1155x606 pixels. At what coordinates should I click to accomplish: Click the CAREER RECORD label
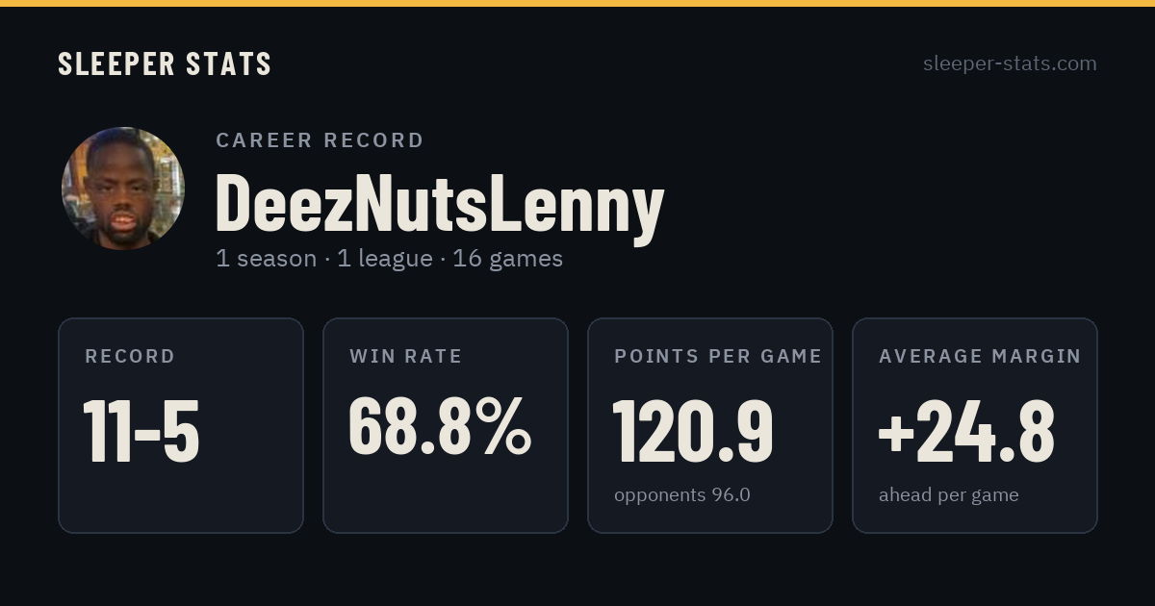320,140
